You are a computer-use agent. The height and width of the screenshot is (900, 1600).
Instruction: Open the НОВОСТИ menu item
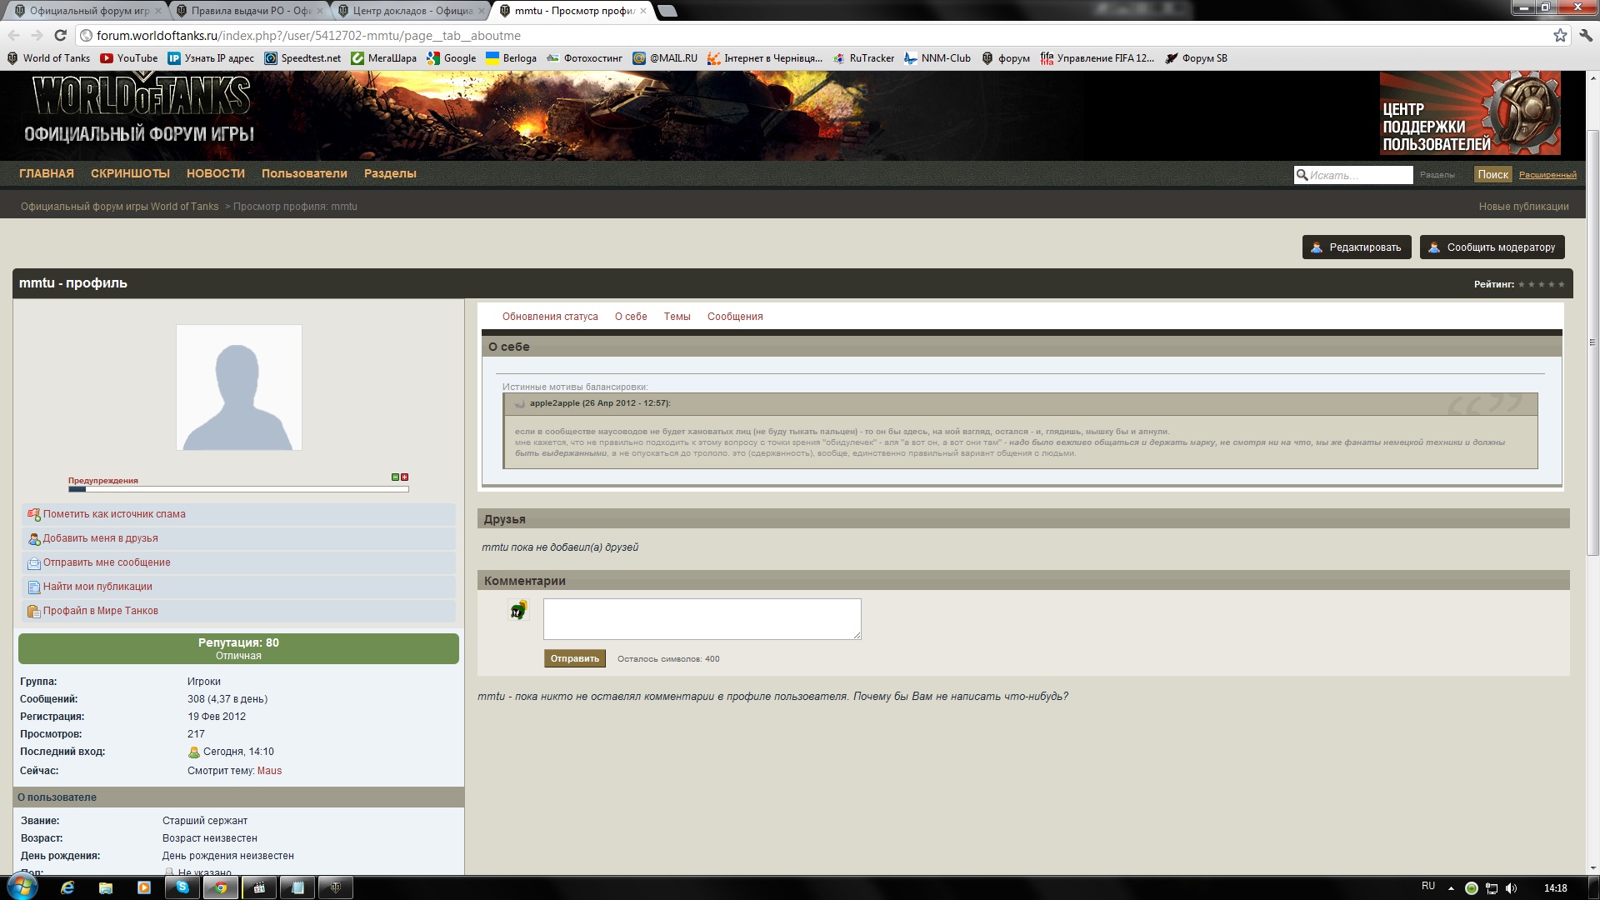click(216, 173)
